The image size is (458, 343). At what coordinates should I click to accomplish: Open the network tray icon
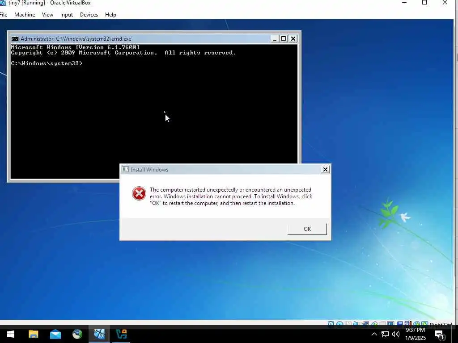(x=385, y=334)
